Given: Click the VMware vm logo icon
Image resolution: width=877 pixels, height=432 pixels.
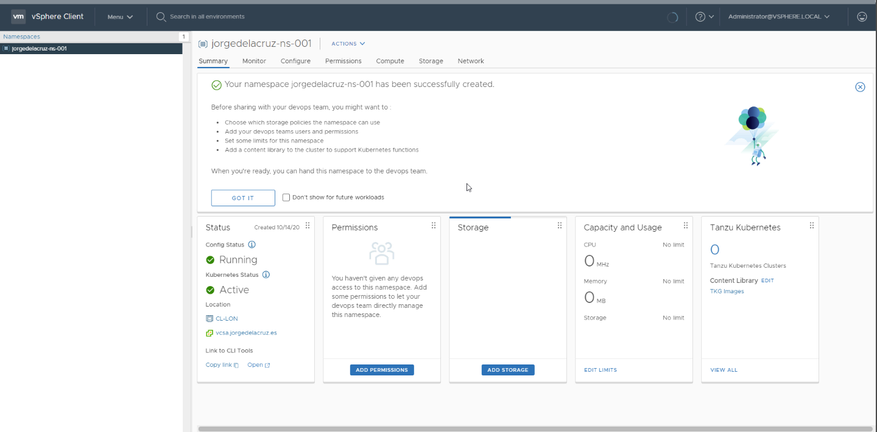Looking at the screenshot, I should [x=18, y=16].
